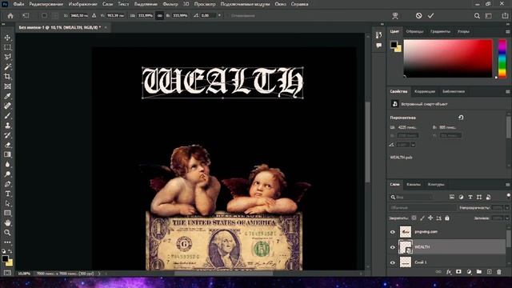Image resolution: width=512 pixels, height=288 pixels.
Task: Reset the perspective in Properties panel
Action: [461, 118]
